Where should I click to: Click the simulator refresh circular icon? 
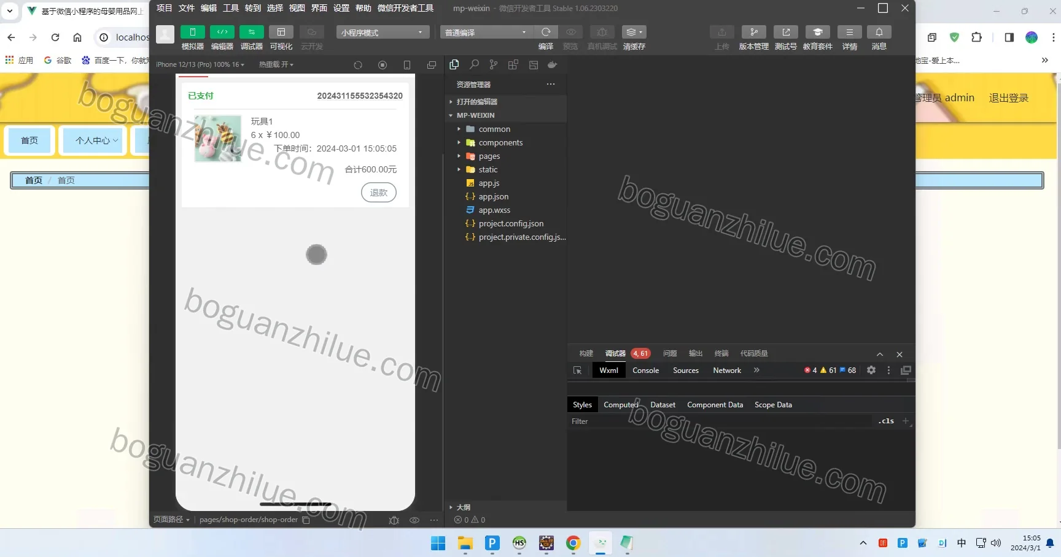358,65
